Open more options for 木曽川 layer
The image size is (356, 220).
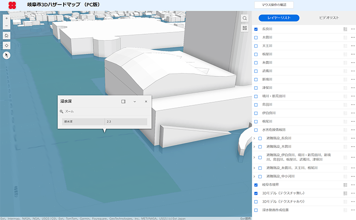[x=352, y=37]
